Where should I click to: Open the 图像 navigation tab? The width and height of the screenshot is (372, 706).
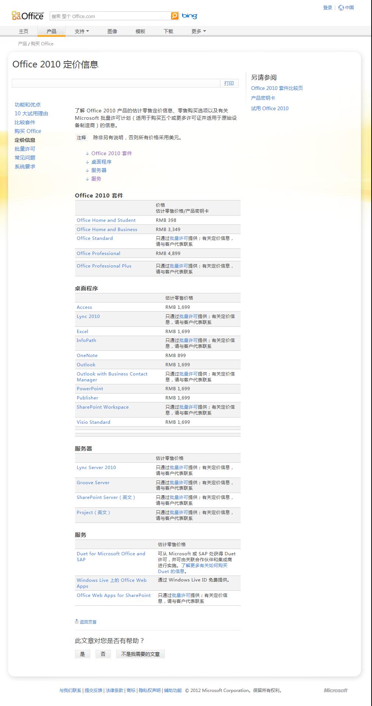click(x=112, y=31)
